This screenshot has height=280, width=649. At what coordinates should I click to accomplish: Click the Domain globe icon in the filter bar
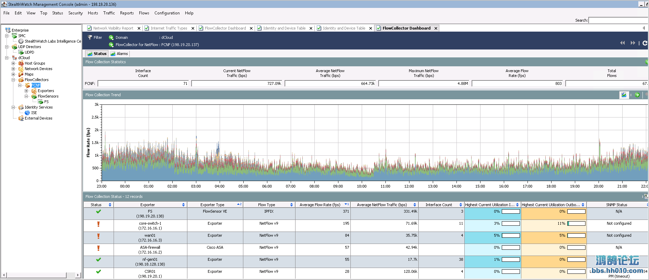111,37
